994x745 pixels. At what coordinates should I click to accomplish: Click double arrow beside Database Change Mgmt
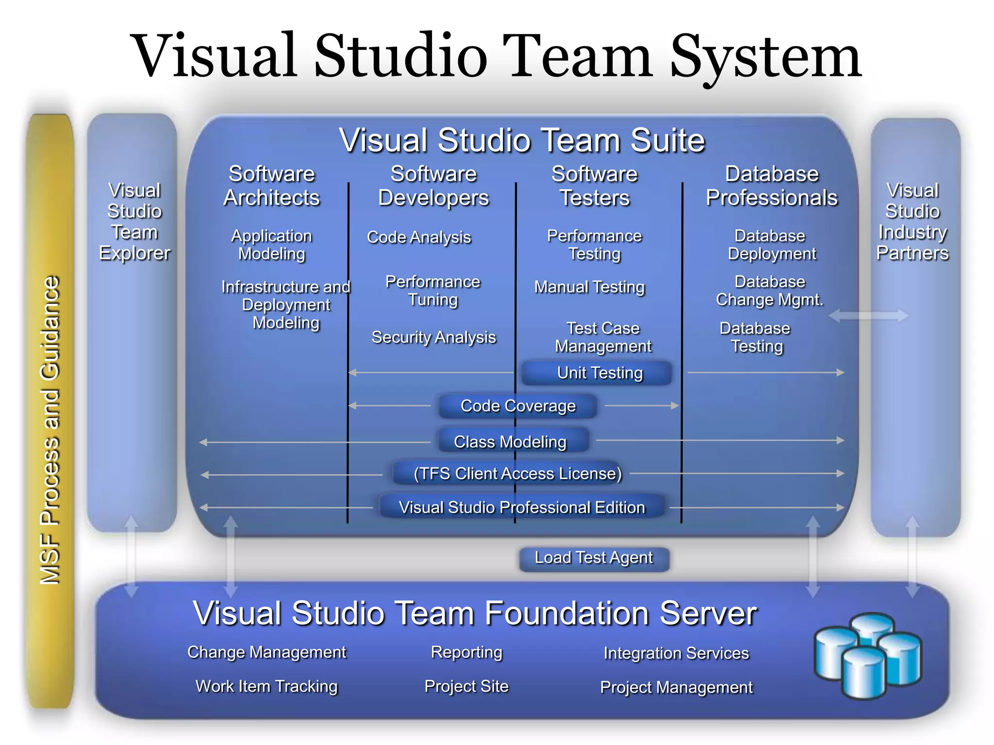pyautogui.click(x=868, y=316)
